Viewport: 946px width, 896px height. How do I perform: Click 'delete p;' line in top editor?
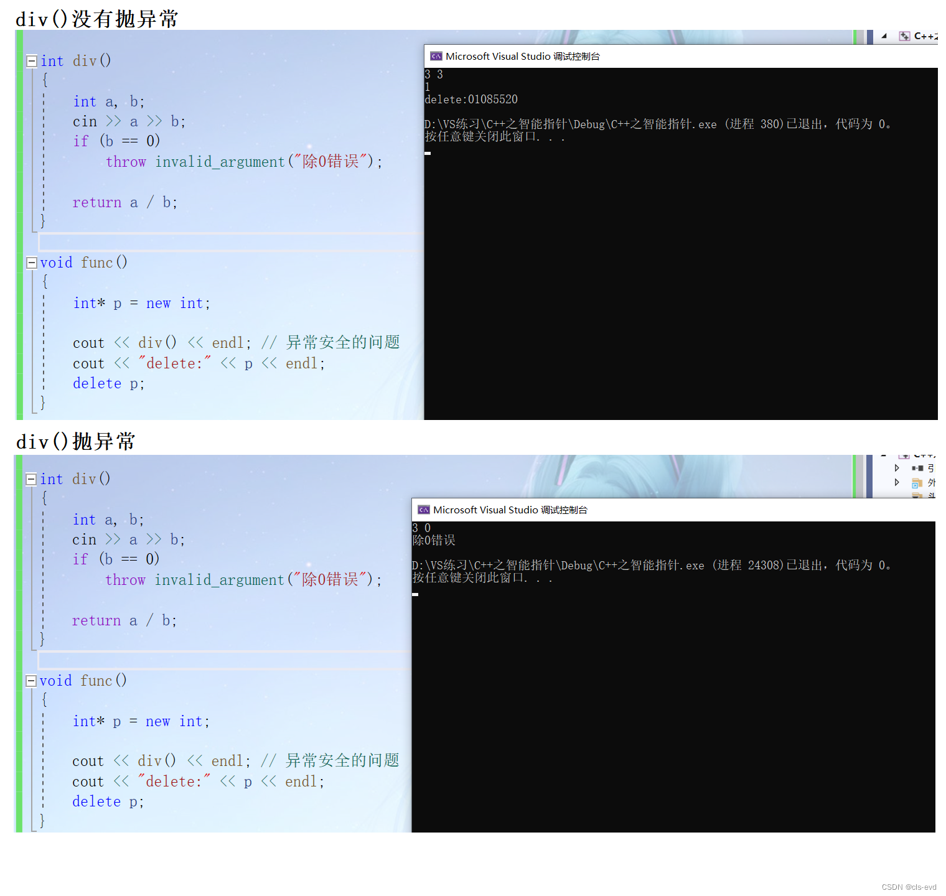click(x=109, y=383)
